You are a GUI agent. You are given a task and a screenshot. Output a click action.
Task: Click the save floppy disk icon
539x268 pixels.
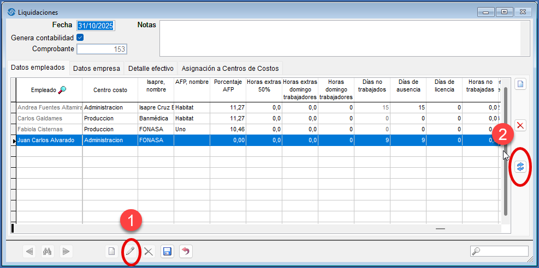click(167, 252)
